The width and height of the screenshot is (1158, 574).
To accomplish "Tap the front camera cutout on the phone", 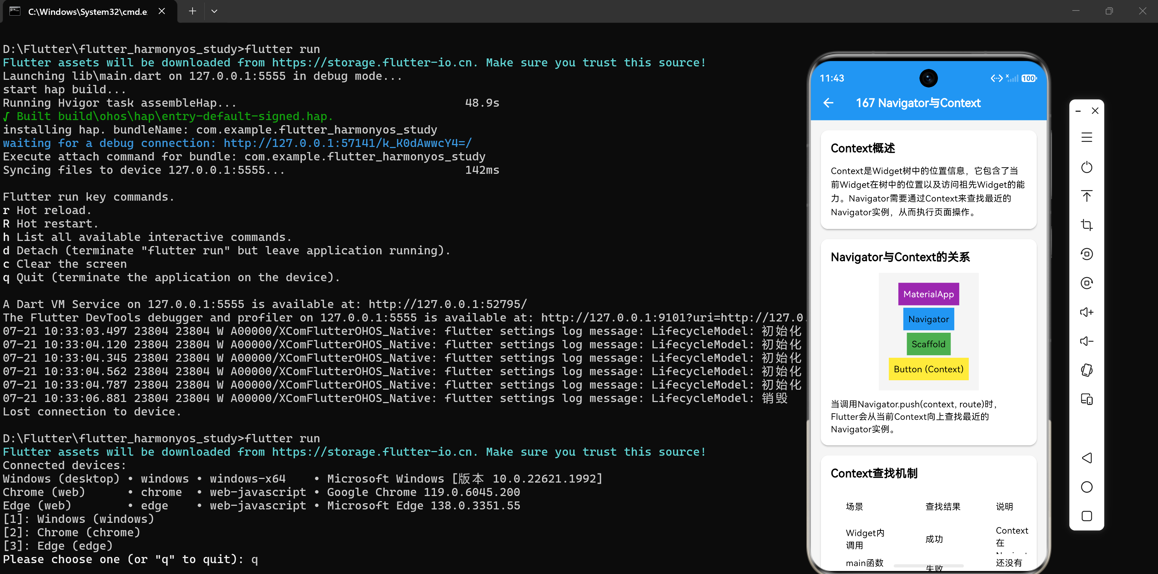I will point(928,78).
